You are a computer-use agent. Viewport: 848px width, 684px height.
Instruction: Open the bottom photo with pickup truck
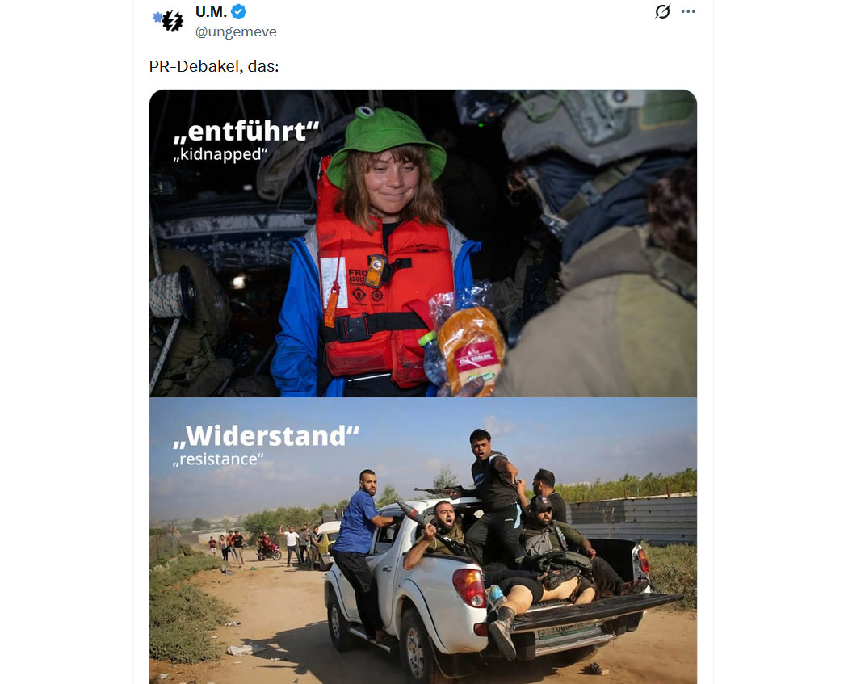pyautogui.click(x=423, y=541)
